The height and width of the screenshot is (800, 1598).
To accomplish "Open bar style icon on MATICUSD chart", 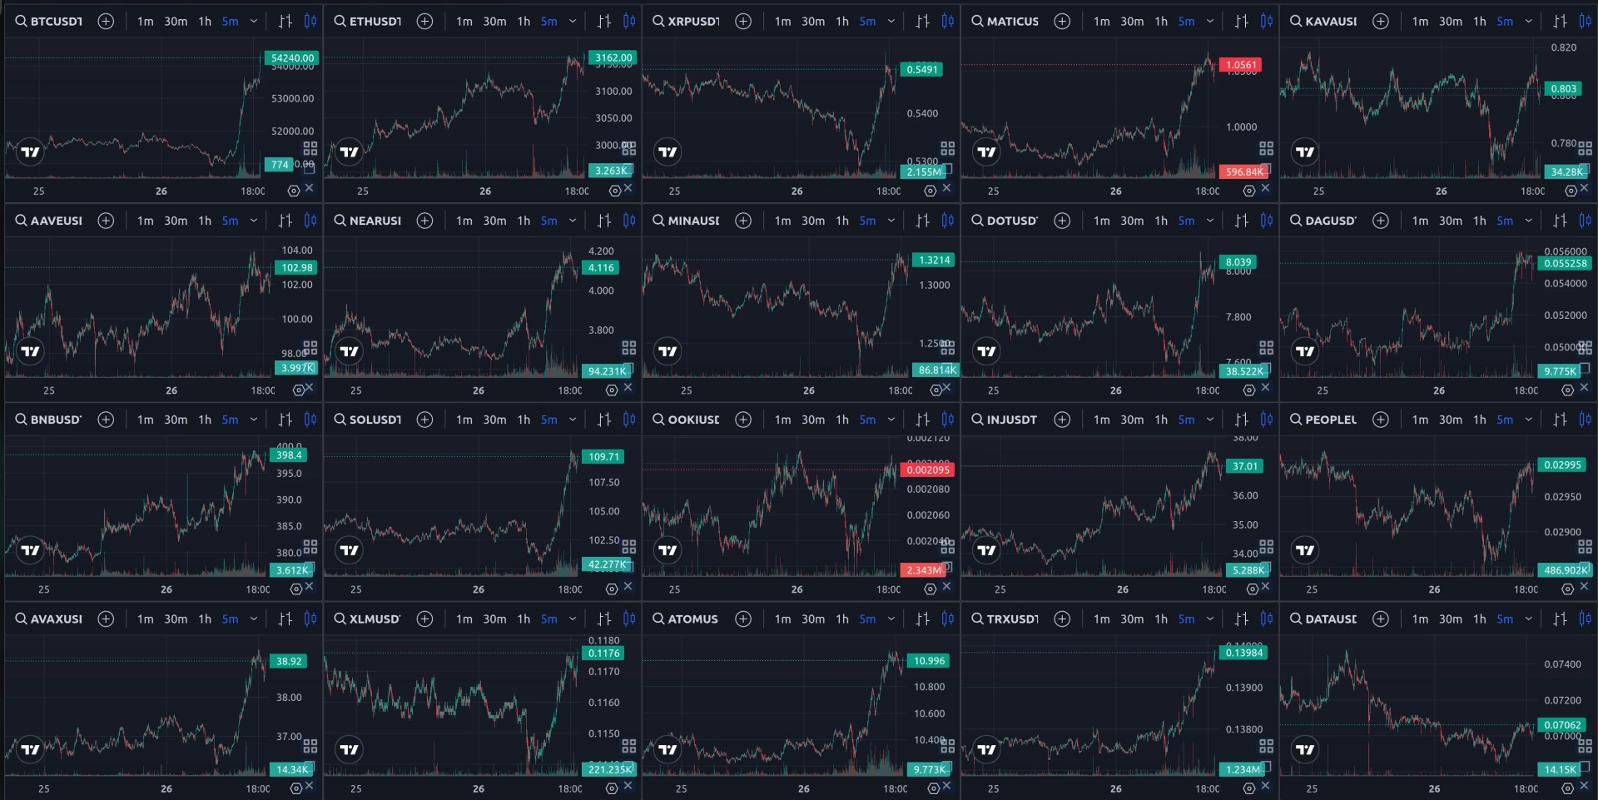I will (1242, 22).
